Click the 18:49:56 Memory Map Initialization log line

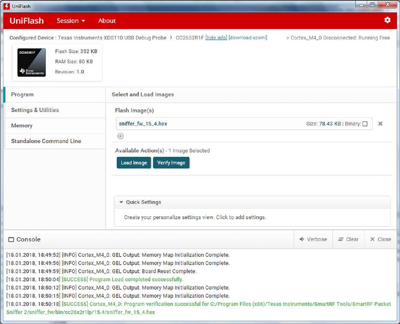(118, 263)
